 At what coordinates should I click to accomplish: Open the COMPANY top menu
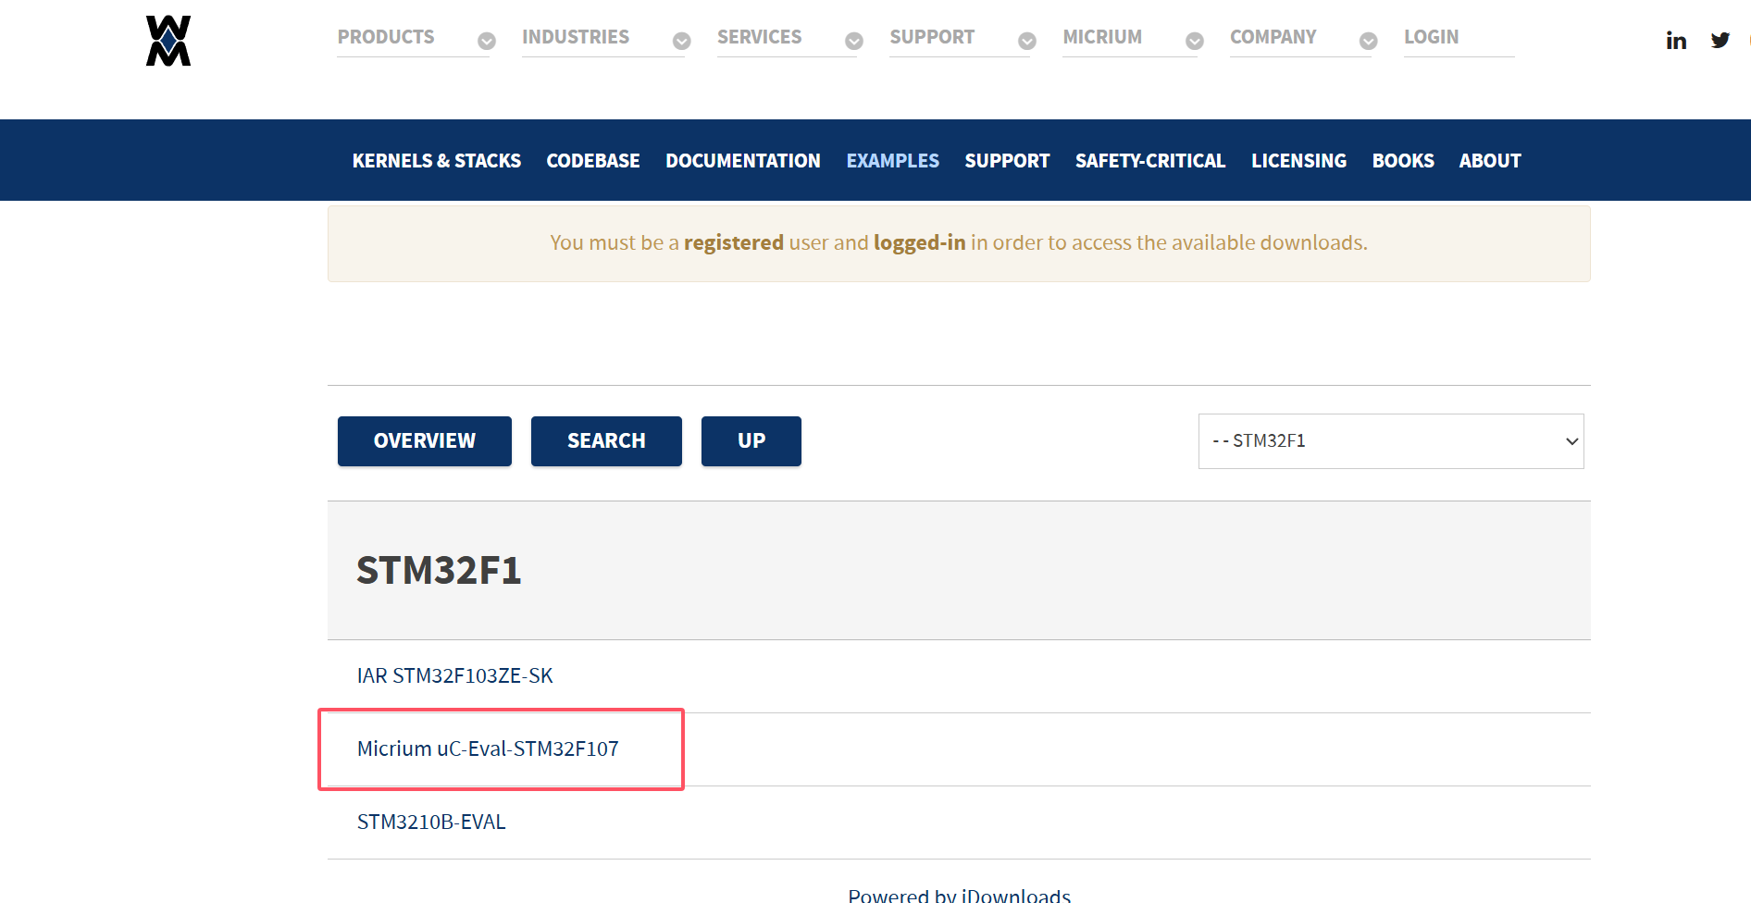[x=1273, y=37]
